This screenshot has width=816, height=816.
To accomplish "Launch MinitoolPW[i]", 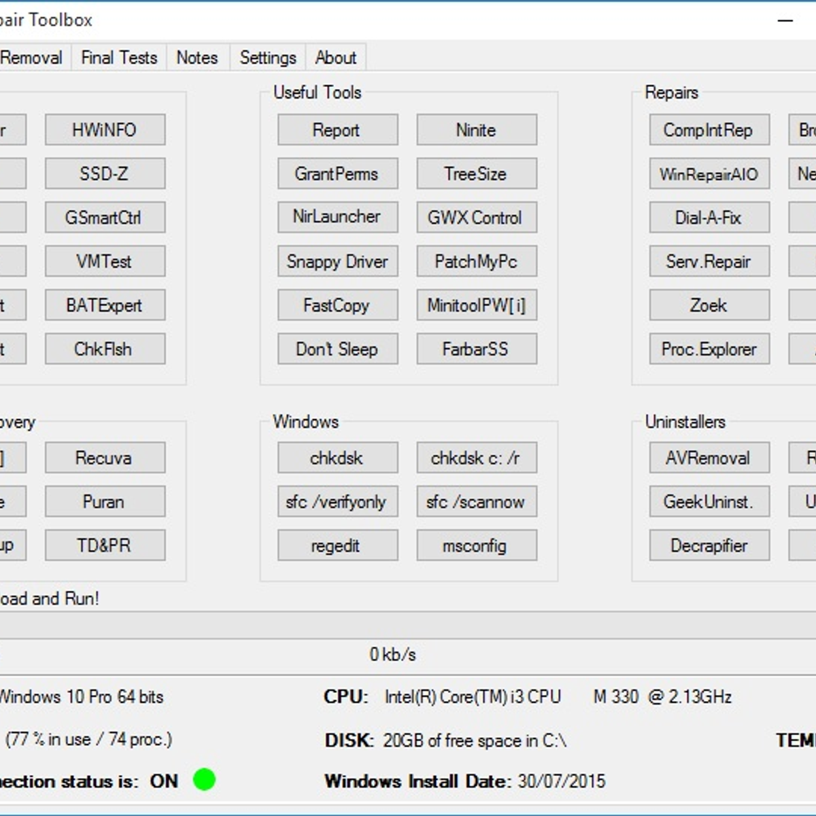I will [x=477, y=305].
